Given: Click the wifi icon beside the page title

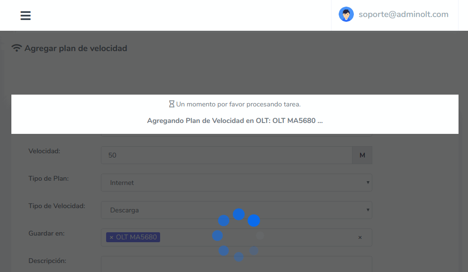Looking at the screenshot, I should tap(17, 48).
